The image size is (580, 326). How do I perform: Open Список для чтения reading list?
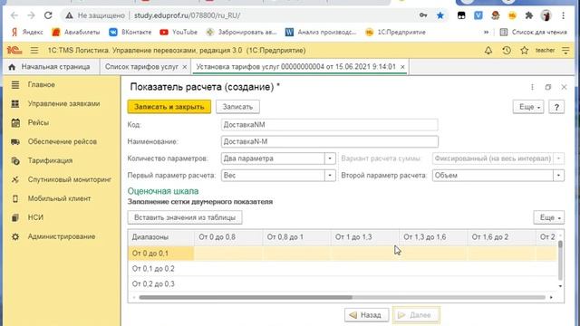533,33
